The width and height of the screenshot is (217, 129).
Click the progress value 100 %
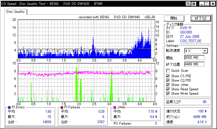(x=202, y=111)
